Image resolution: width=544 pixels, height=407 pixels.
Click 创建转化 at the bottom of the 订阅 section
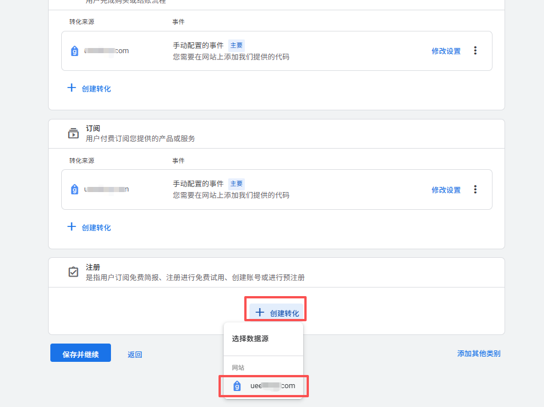89,228
